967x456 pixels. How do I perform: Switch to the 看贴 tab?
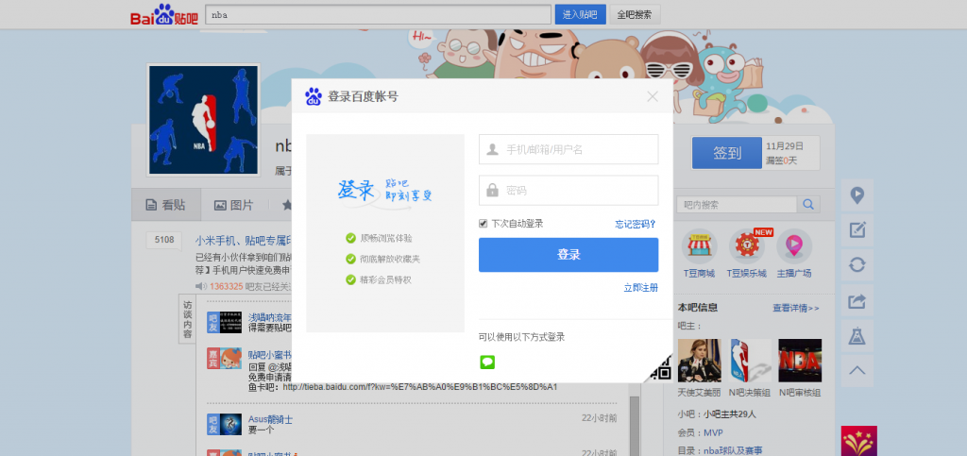point(166,205)
